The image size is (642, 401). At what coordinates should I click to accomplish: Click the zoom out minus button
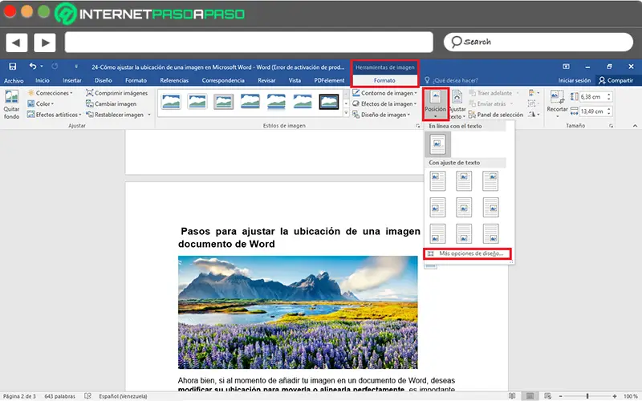tap(560, 396)
